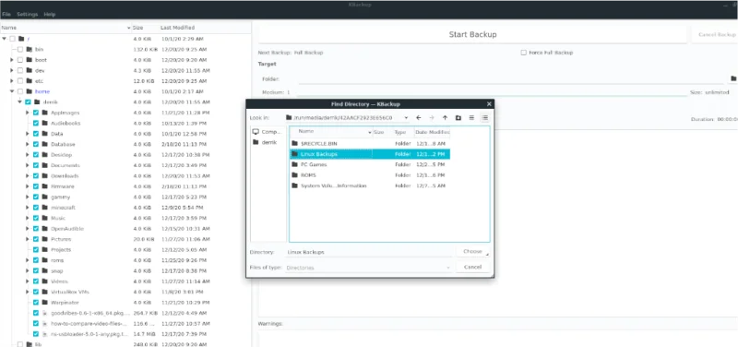This screenshot has height=347, width=738.
Task: Switch dialog to list view
Action: point(471,118)
